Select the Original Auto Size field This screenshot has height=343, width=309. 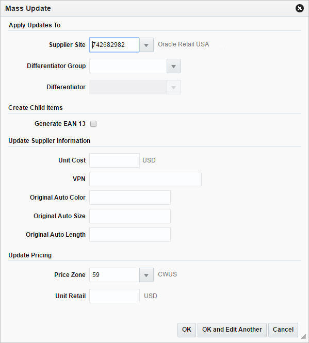coord(130,216)
